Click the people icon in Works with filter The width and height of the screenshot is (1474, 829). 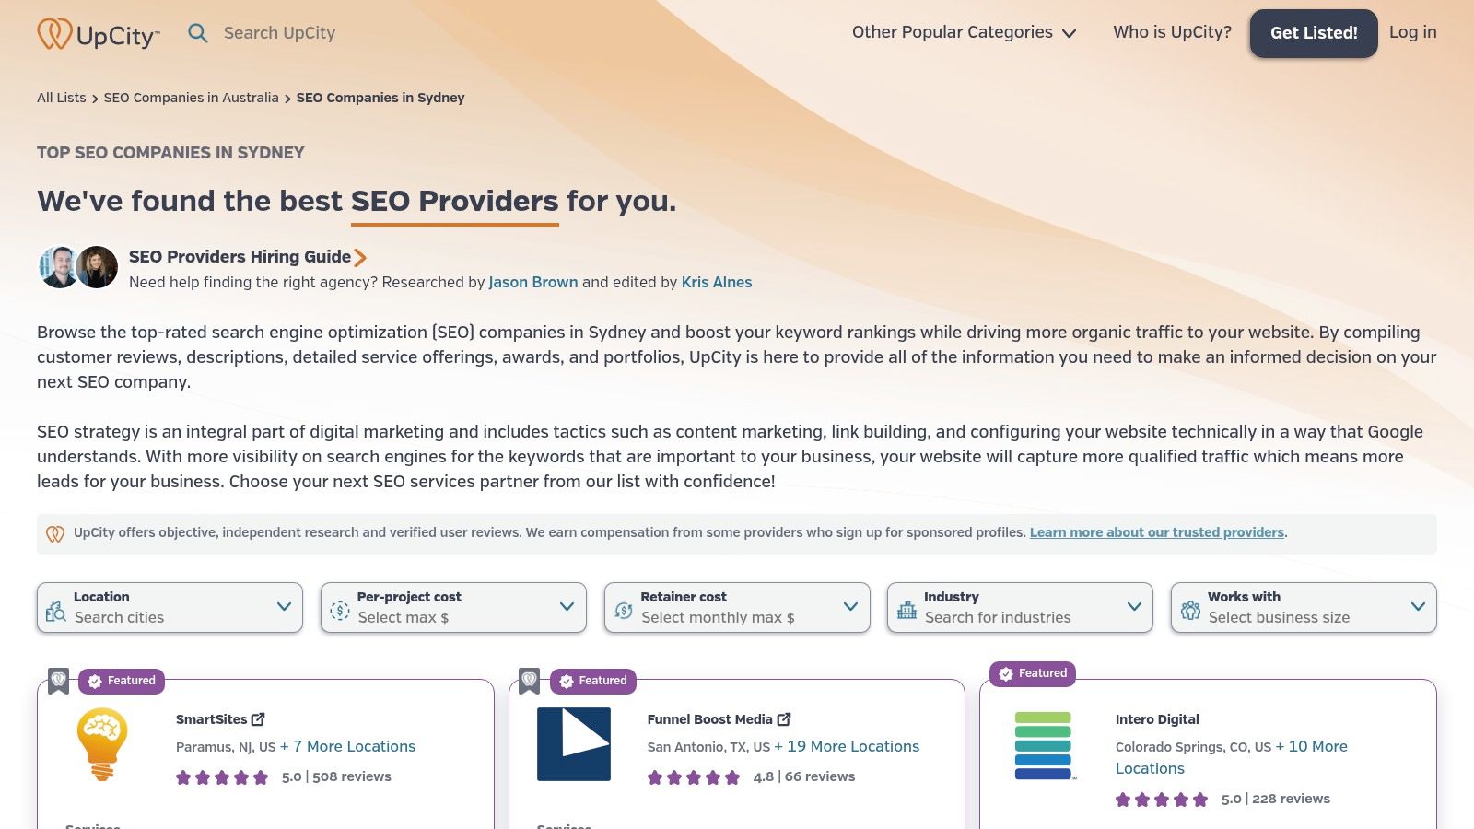pyautogui.click(x=1191, y=608)
